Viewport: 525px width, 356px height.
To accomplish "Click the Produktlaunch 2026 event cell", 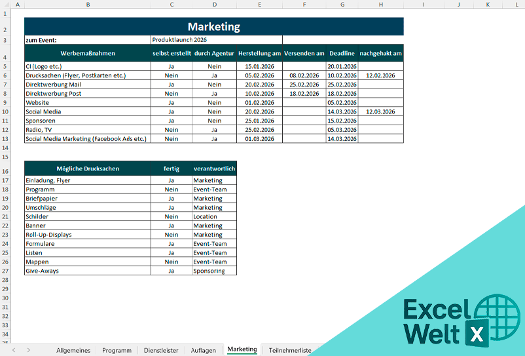I will click(216, 40).
